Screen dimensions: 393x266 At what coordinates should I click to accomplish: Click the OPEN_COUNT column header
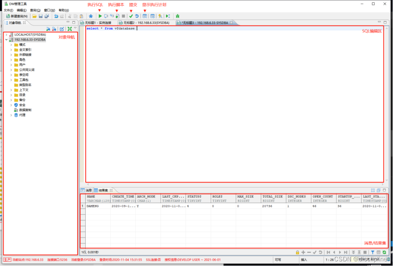coord(324,199)
